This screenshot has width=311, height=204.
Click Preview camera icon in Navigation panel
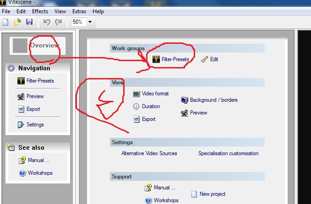click(21, 96)
